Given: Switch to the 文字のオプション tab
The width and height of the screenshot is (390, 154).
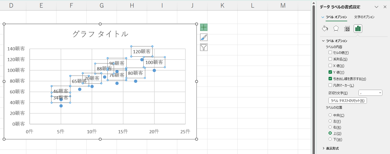Looking at the screenshot, I should [x=364, y=17].
